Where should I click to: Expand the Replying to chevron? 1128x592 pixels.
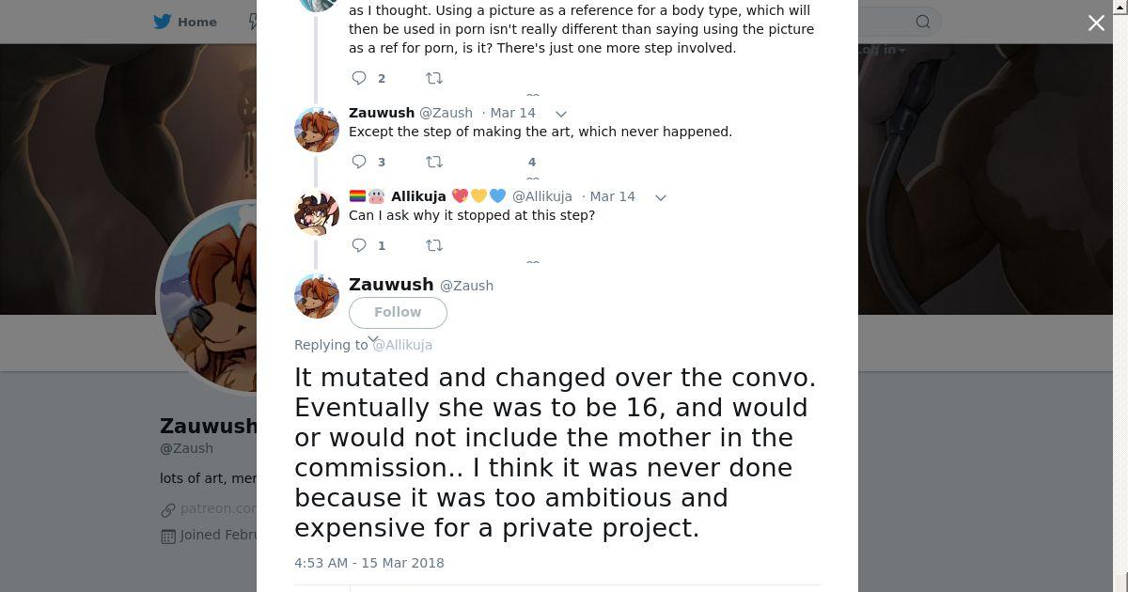pyautogui.click(x=373, y=339)
